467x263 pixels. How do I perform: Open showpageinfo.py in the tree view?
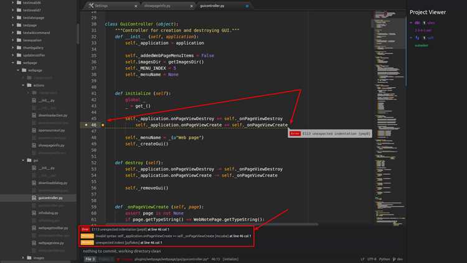point(51,145)
